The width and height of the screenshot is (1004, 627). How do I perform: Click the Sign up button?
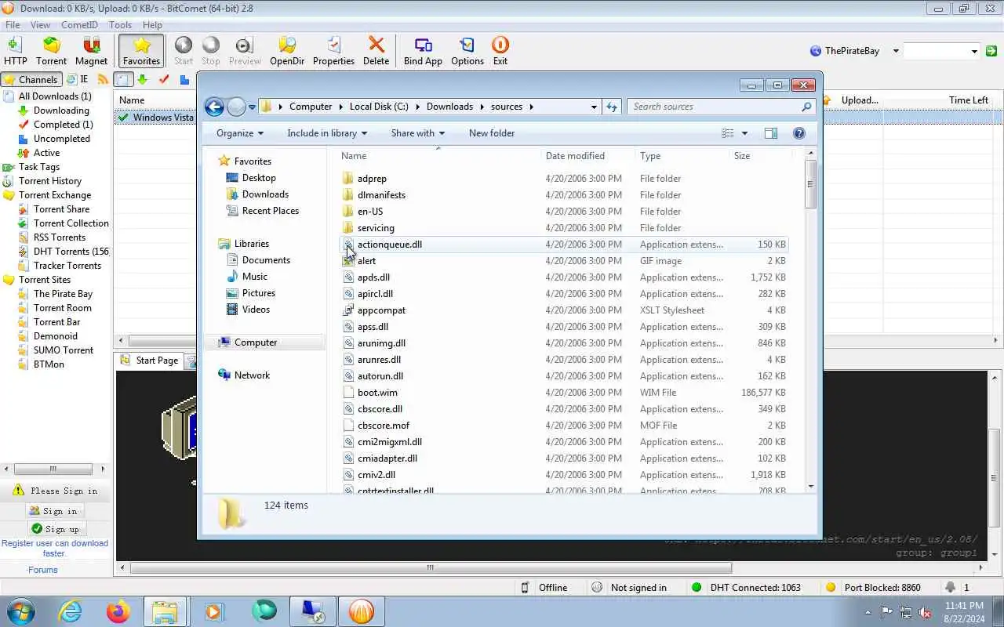[x=55, y=529]
